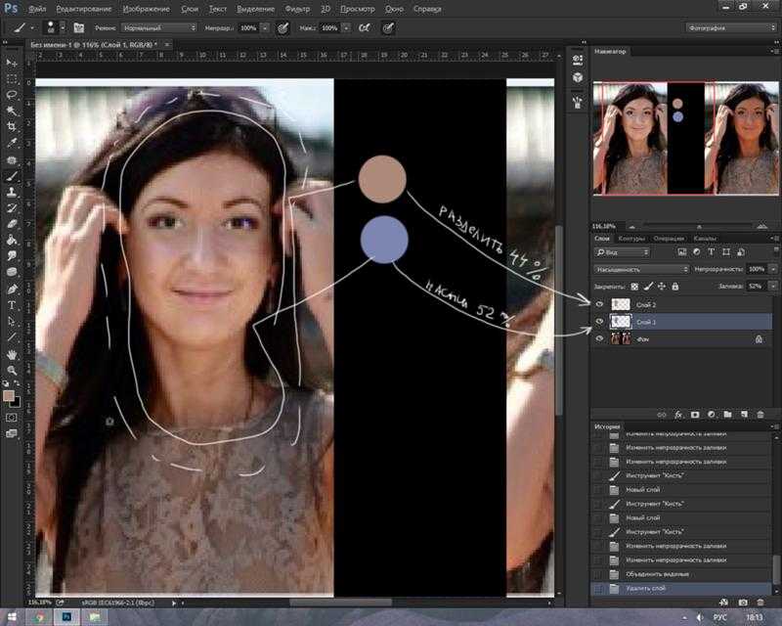Select the Zoom tool

12,371
